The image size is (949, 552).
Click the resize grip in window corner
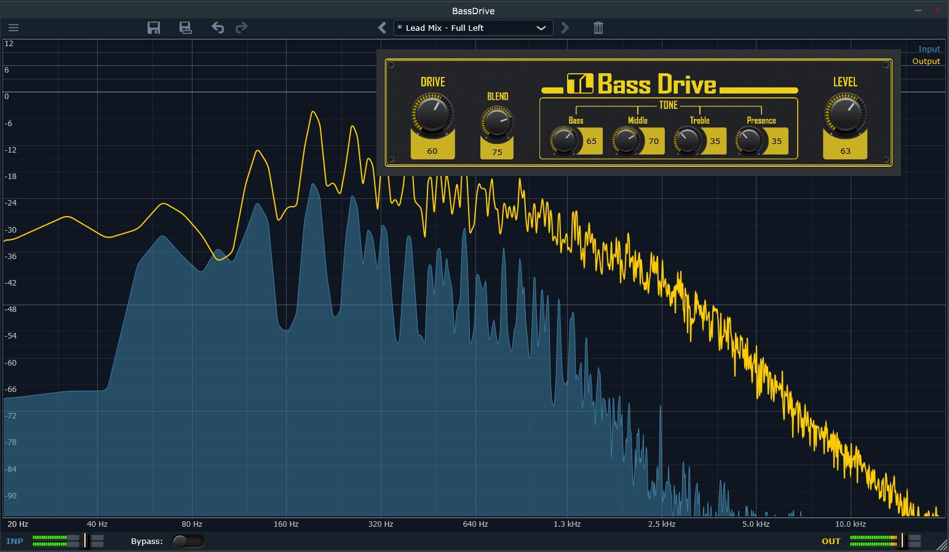tap(942, 545)
